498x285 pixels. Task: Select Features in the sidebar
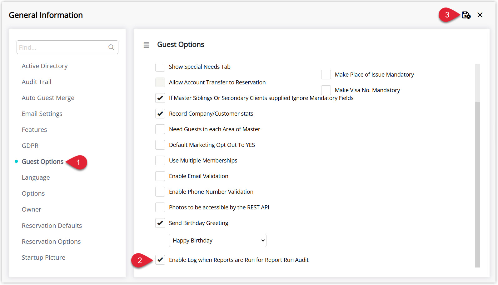point(34,130)
